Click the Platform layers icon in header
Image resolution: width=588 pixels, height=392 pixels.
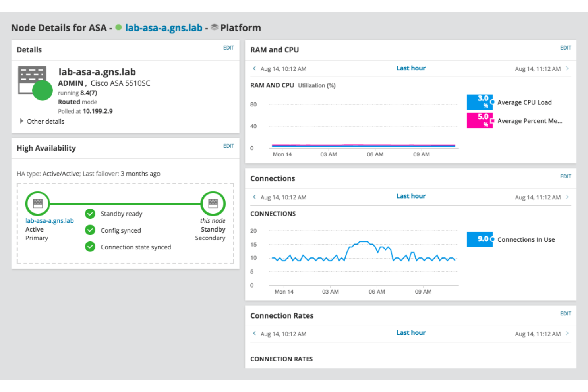(215, 27)
